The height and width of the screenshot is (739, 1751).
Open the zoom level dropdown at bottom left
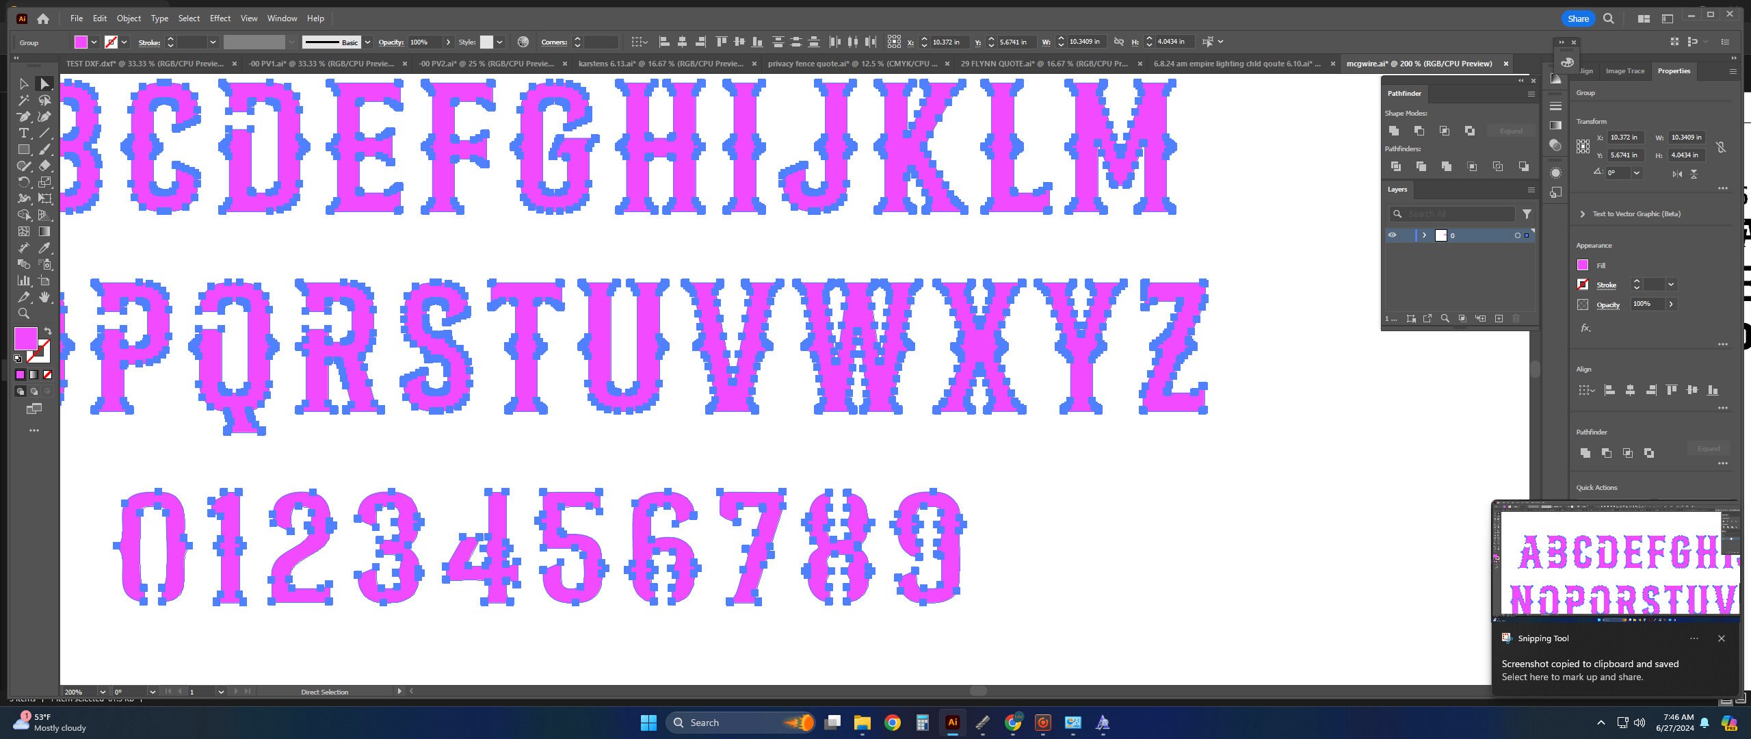coord(103,692)
